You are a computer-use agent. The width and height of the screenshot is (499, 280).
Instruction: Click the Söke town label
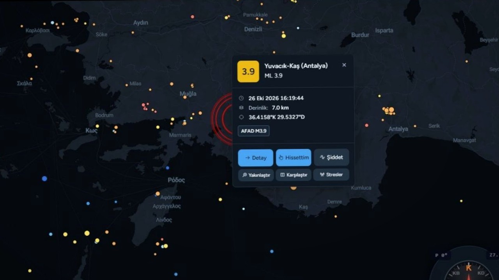pyautogui.click(x=101, y=34)
